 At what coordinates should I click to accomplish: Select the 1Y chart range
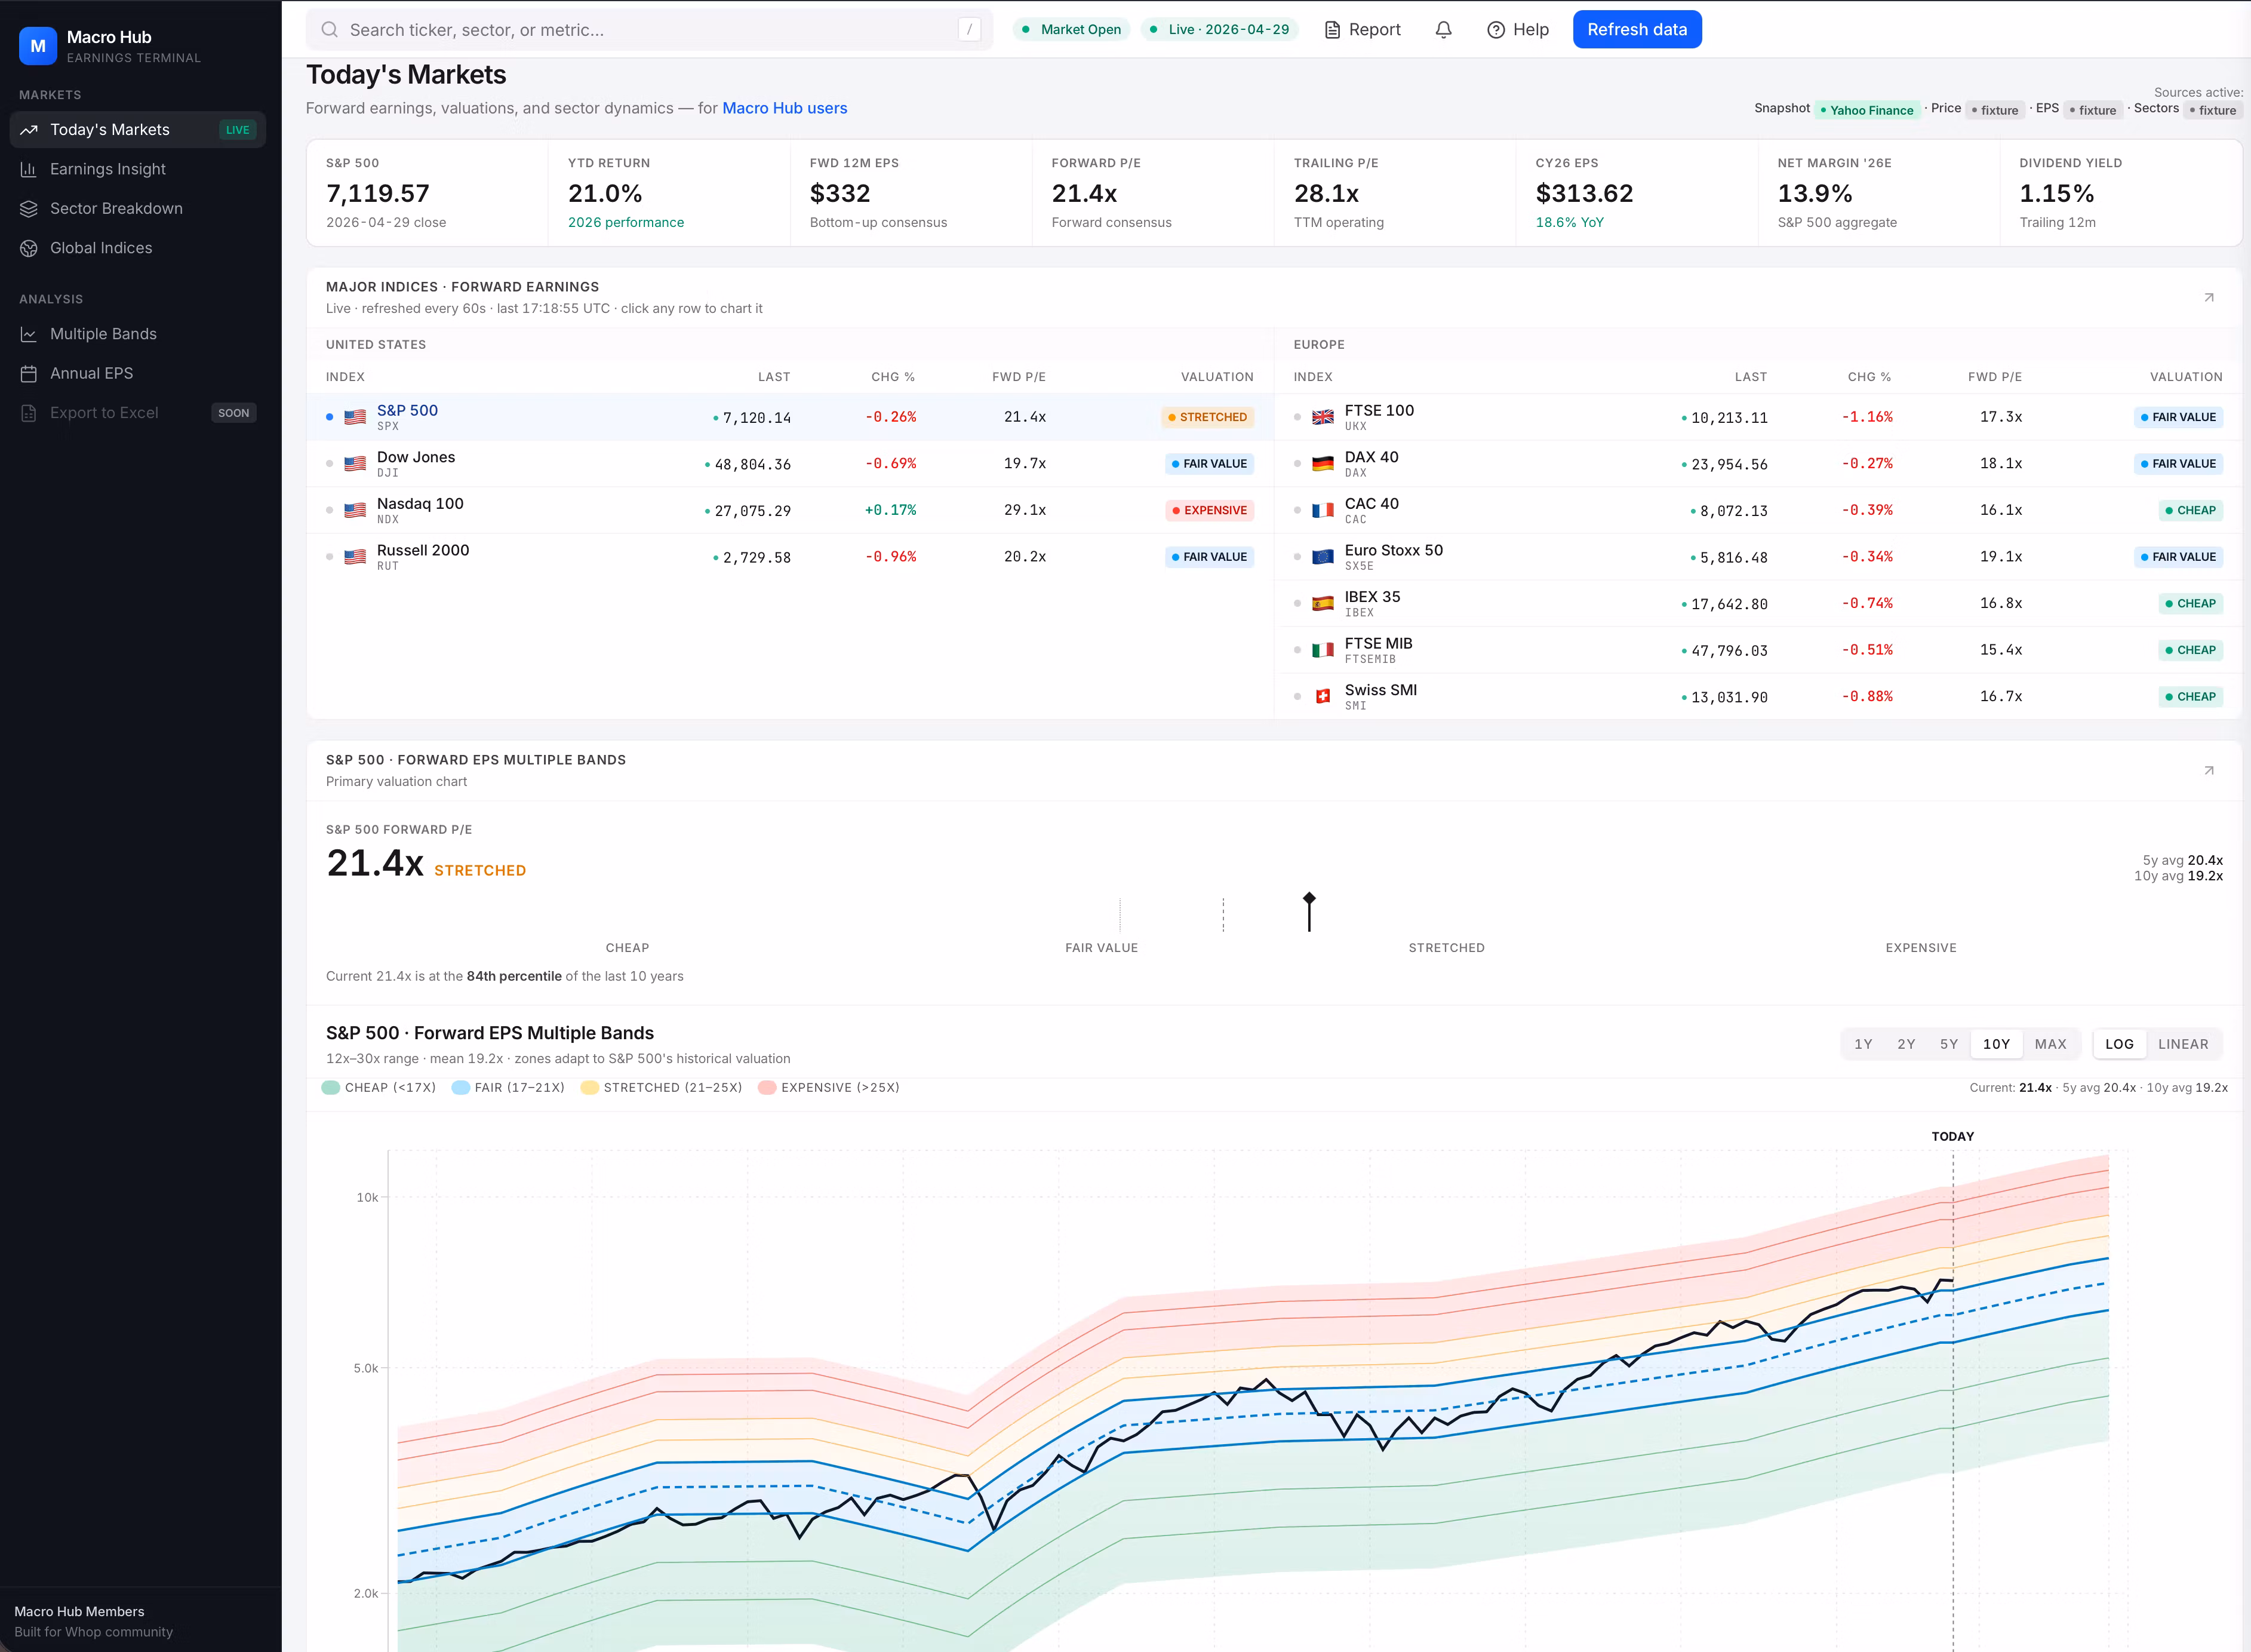[x=1863, y=1044]
